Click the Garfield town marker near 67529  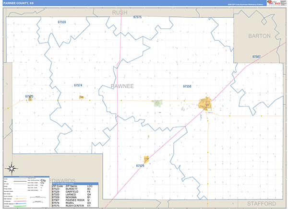coord(146,159)
